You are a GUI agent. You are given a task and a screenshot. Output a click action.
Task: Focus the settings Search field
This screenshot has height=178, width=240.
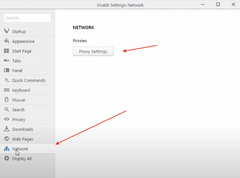coord(28,18)
